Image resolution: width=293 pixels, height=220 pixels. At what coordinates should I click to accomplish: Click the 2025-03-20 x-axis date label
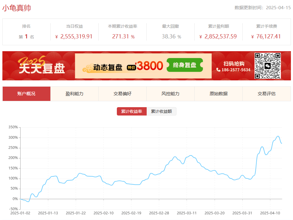tap(215, 213)
